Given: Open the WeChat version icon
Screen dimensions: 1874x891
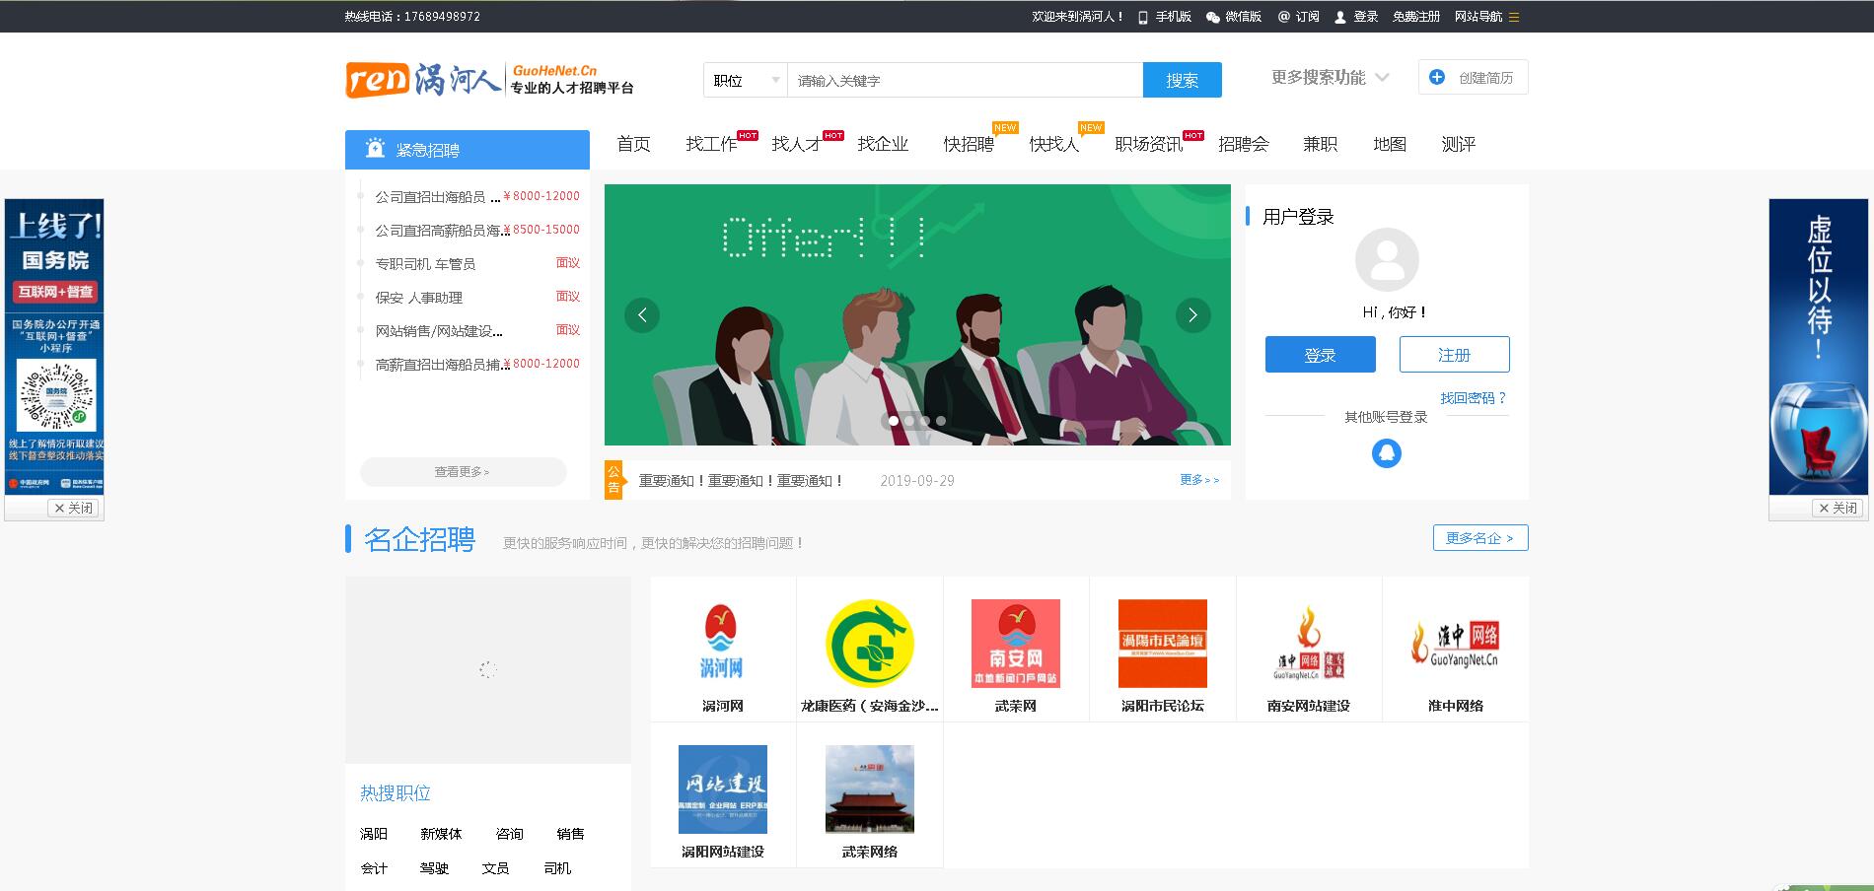Looking at the screenshot, I should point(1213,17).
